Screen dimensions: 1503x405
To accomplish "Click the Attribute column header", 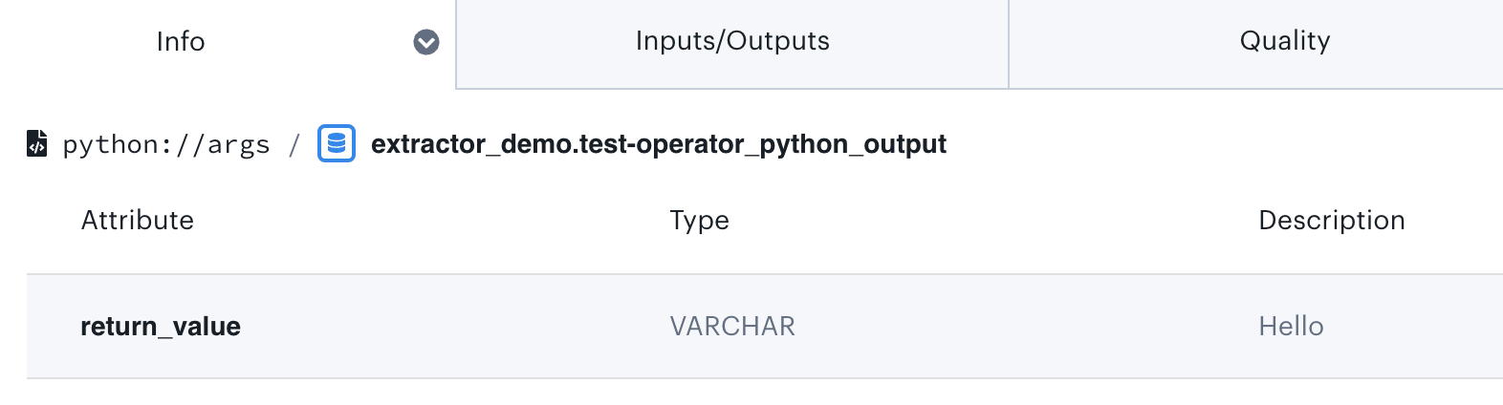I will tap(138, 221).
